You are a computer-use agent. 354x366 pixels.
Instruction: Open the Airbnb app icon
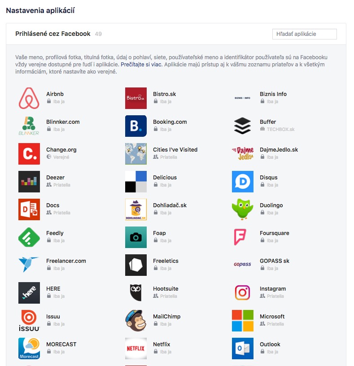[x=29, y=98]
